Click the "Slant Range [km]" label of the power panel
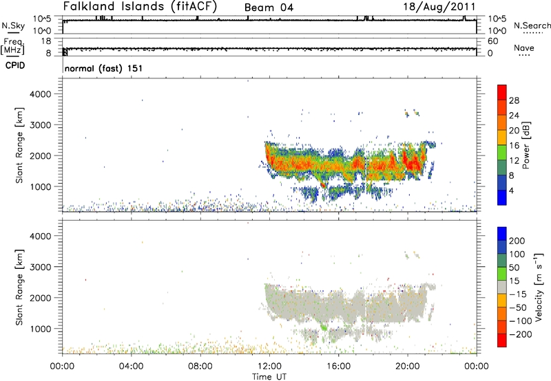Image resolution: width=551 pixels, height=381 pixels. [19, 145]
